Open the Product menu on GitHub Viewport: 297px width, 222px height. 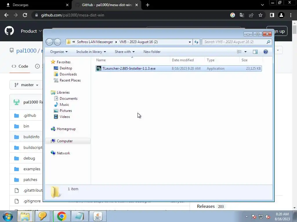(x=31, y=31)
